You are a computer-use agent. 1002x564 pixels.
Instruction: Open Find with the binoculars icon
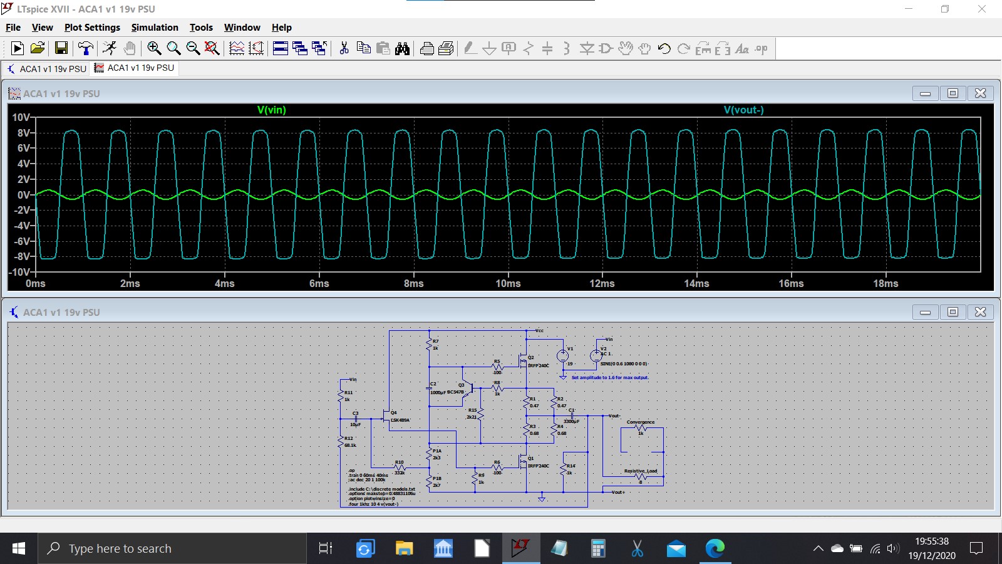pos(403,48)
